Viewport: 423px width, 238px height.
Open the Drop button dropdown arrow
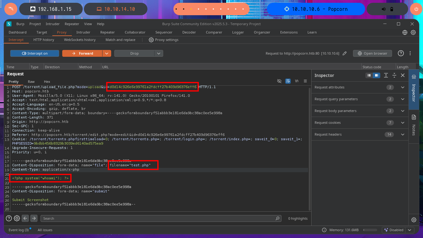point(159,53)
